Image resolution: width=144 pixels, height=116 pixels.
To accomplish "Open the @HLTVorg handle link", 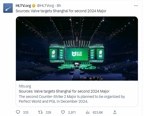I will (45, 6).
